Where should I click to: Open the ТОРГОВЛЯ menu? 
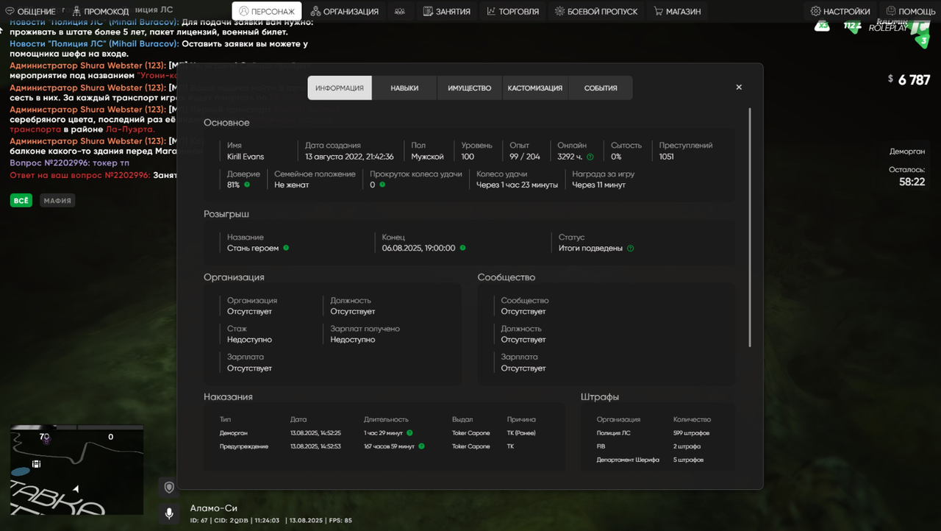coord(513,11)
